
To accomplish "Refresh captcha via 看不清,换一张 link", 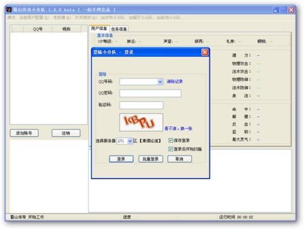I will click(x=178, y=128).
